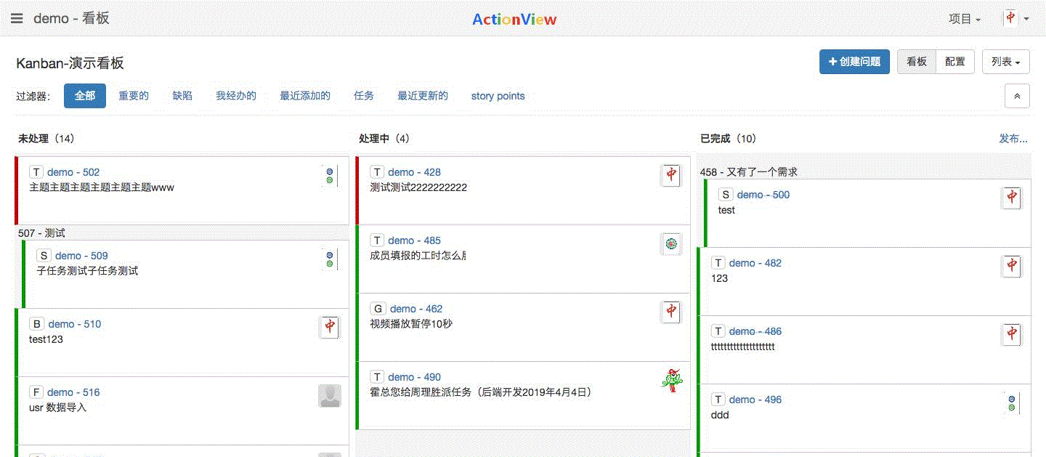The height and width of the screenshot is (457, 1046).
Task: Filter by 缺陷 issues
Action: 182,96
